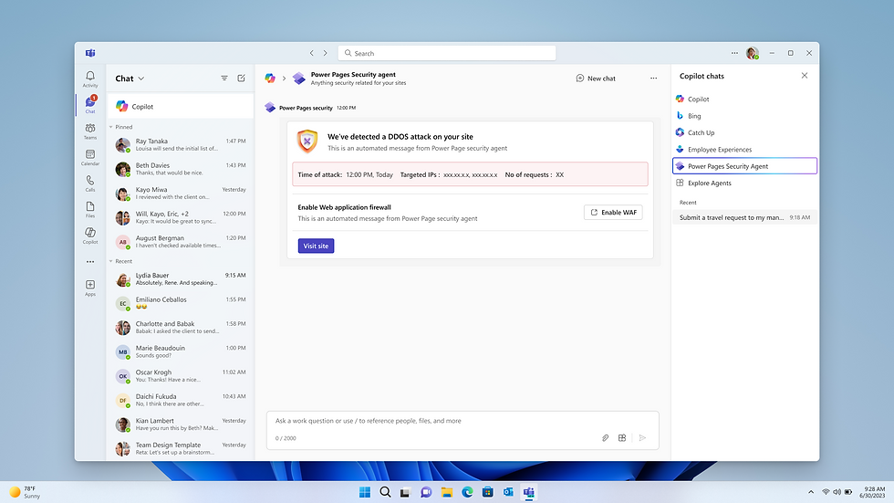Open Files in the left rail

coord(90,209)
